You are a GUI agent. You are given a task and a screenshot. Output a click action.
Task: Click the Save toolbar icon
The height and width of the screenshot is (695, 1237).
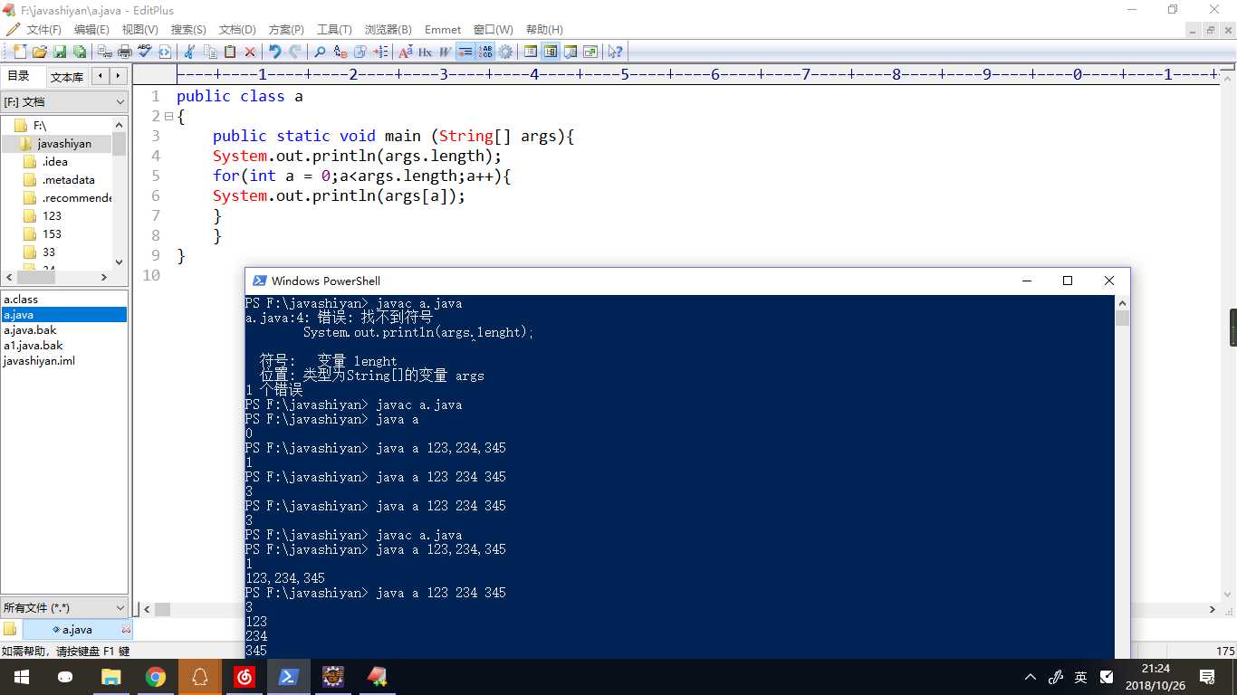(60, 52)
